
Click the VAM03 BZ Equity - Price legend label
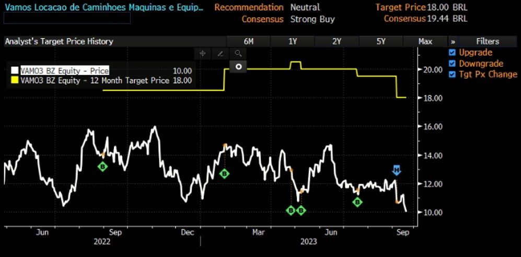[65, 70]
